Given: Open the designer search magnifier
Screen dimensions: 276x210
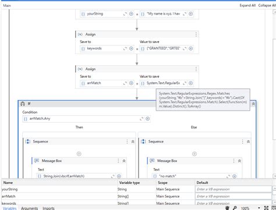Looking at the screenshot, I should 235,208.
